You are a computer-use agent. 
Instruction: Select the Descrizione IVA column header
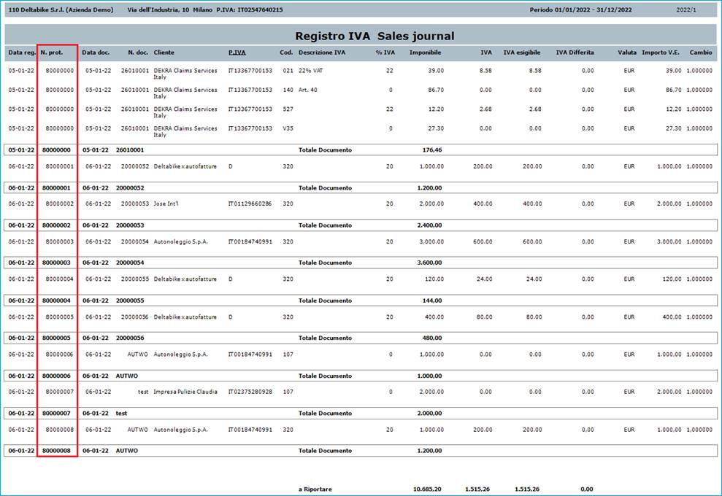(321, 53)
